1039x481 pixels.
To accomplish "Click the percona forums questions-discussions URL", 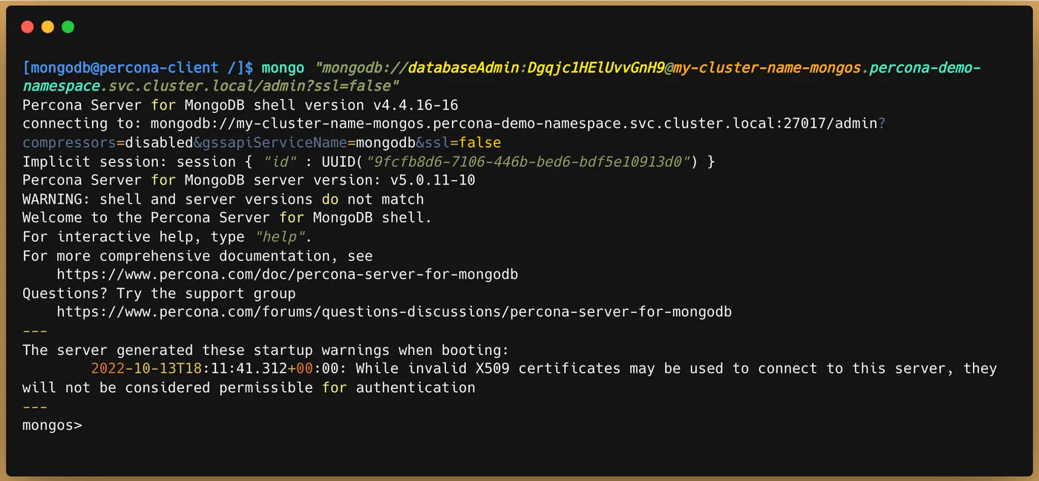I will coord(394,312).
